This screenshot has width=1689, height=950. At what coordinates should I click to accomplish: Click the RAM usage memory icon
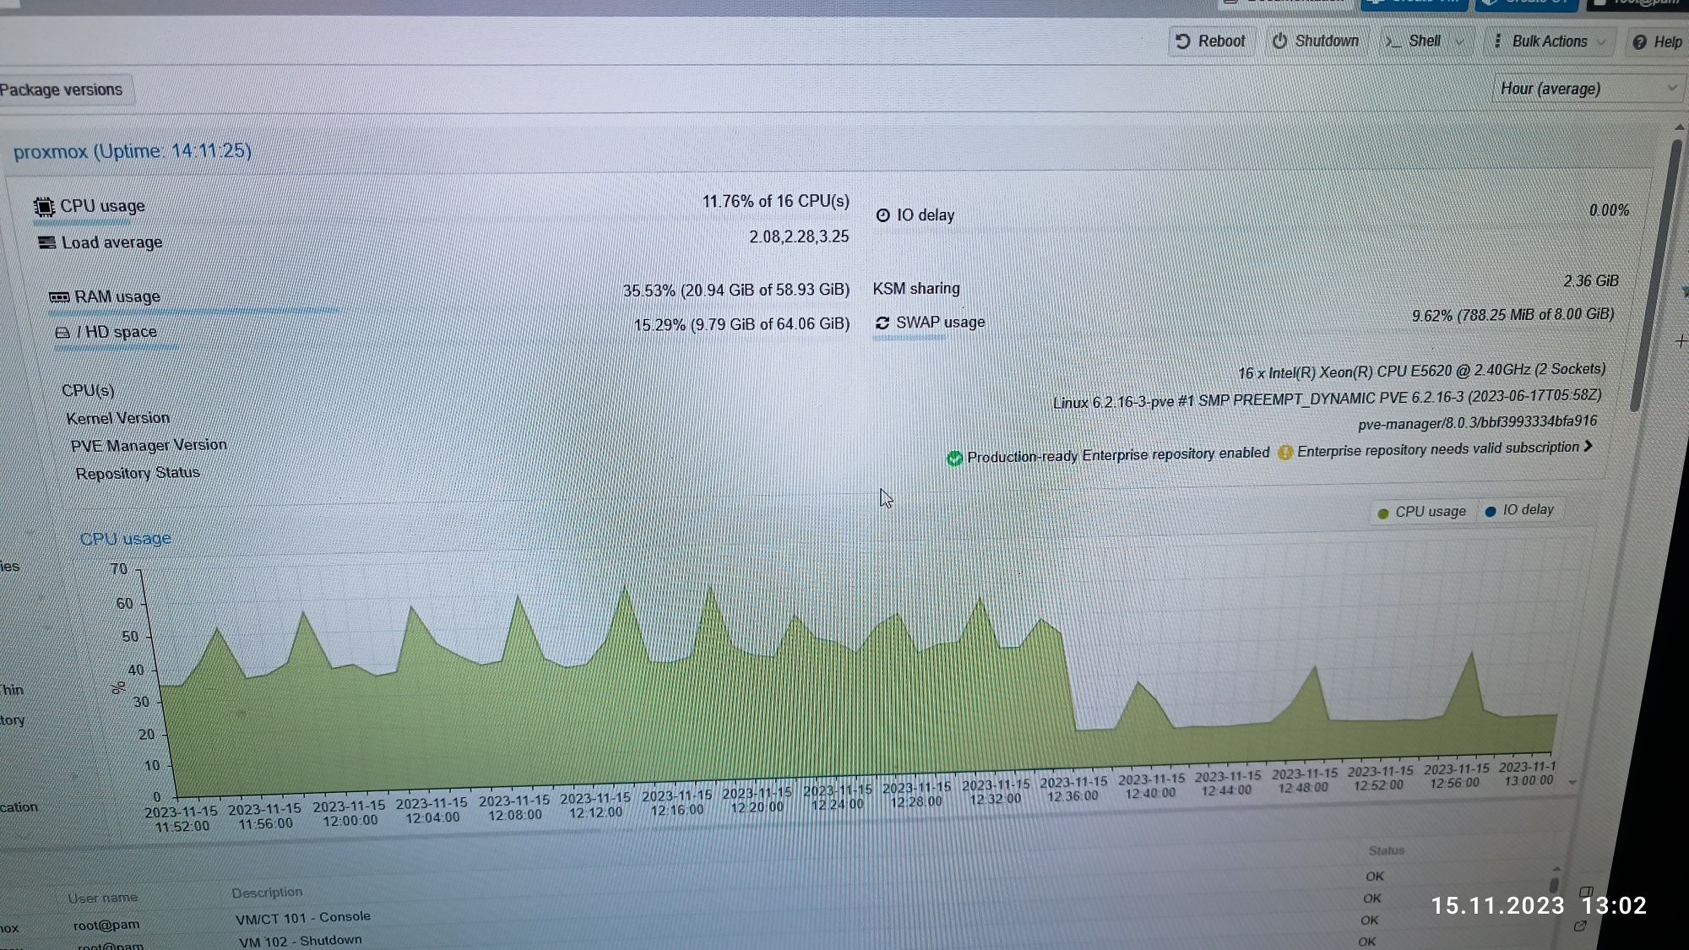click(x=59, y=297)
